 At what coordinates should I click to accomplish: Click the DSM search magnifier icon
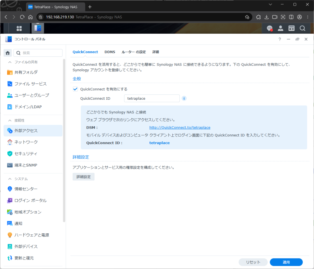coord(302,28)
